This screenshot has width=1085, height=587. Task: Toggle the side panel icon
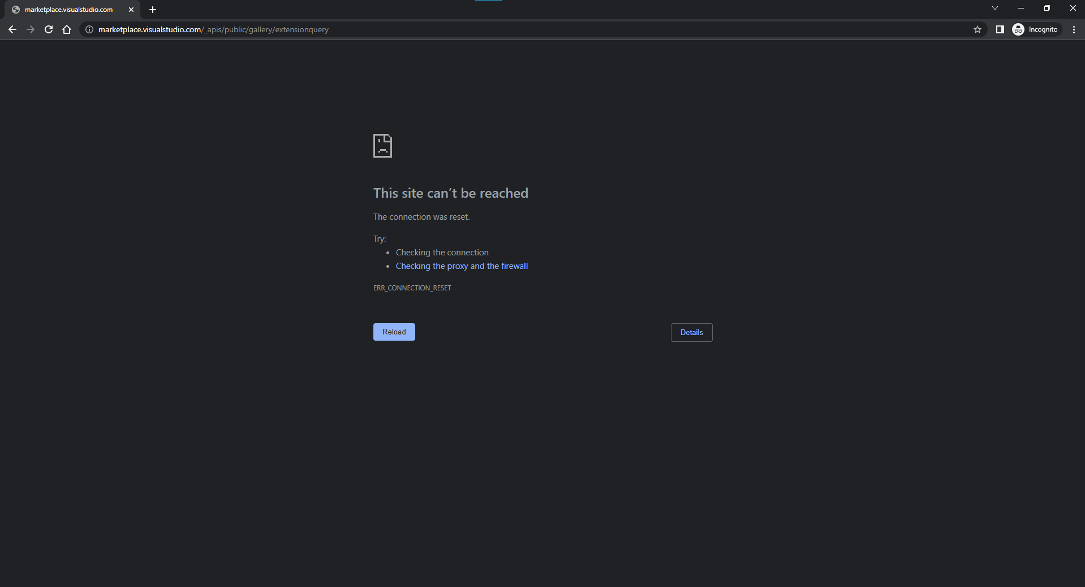point(1000,29)
